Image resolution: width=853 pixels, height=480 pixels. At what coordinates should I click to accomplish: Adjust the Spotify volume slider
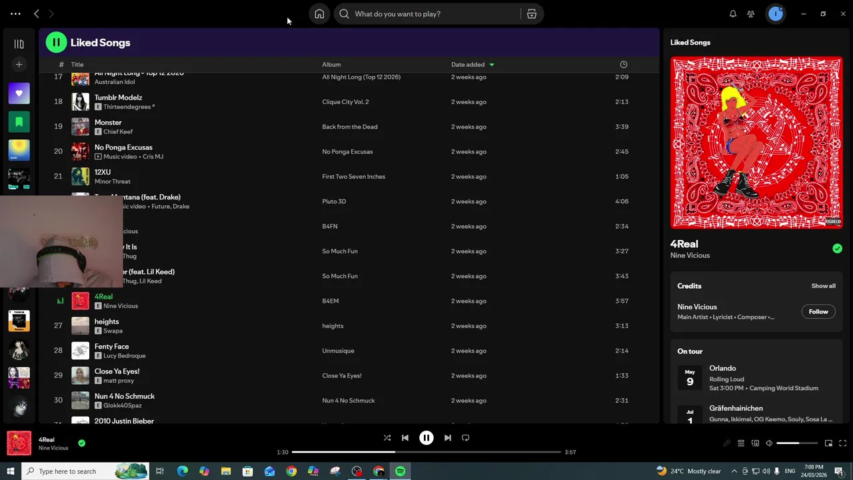tap(797, 443)
